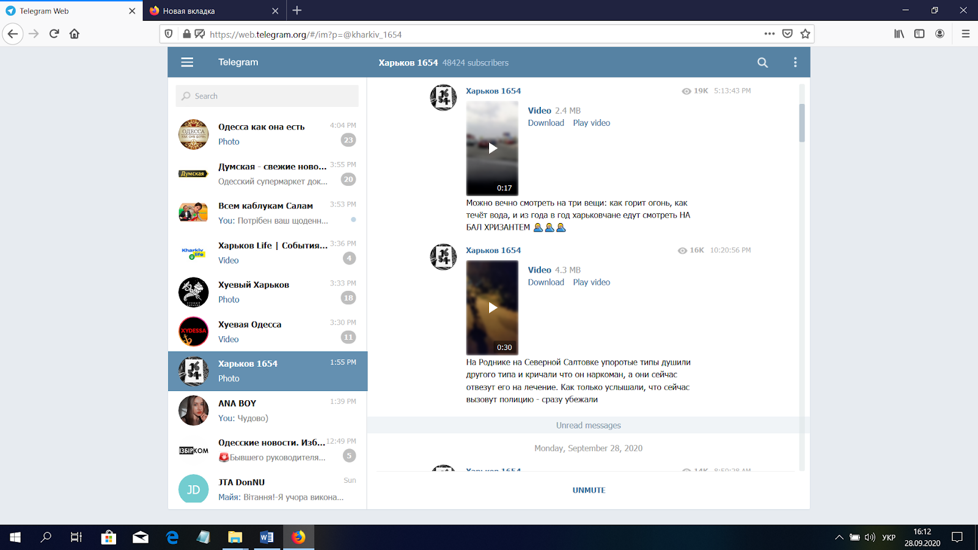Viewport: 978px width, 550px height.
Task: Show hidden system tray icons
Action: [x=839, y=537]
